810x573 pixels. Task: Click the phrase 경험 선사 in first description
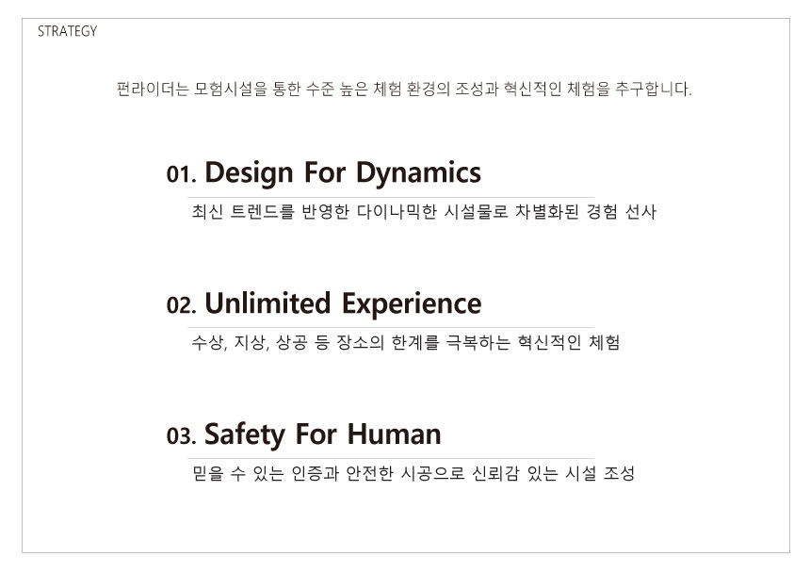pyautogui.click(x=621, y=211)
